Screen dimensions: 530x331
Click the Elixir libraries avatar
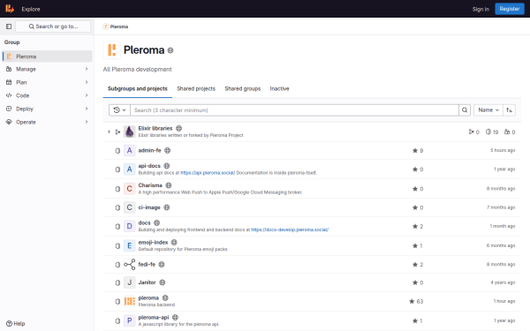130,132
